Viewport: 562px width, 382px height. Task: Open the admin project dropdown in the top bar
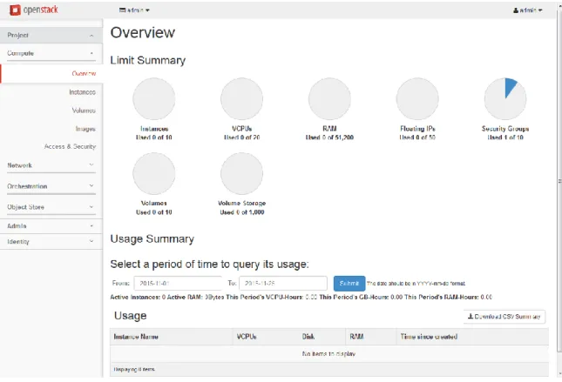[134, 10]
